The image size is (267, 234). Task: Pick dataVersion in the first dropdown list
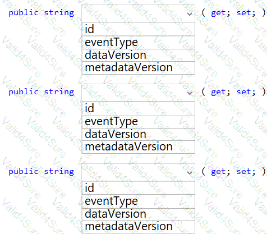click(139, 55)
